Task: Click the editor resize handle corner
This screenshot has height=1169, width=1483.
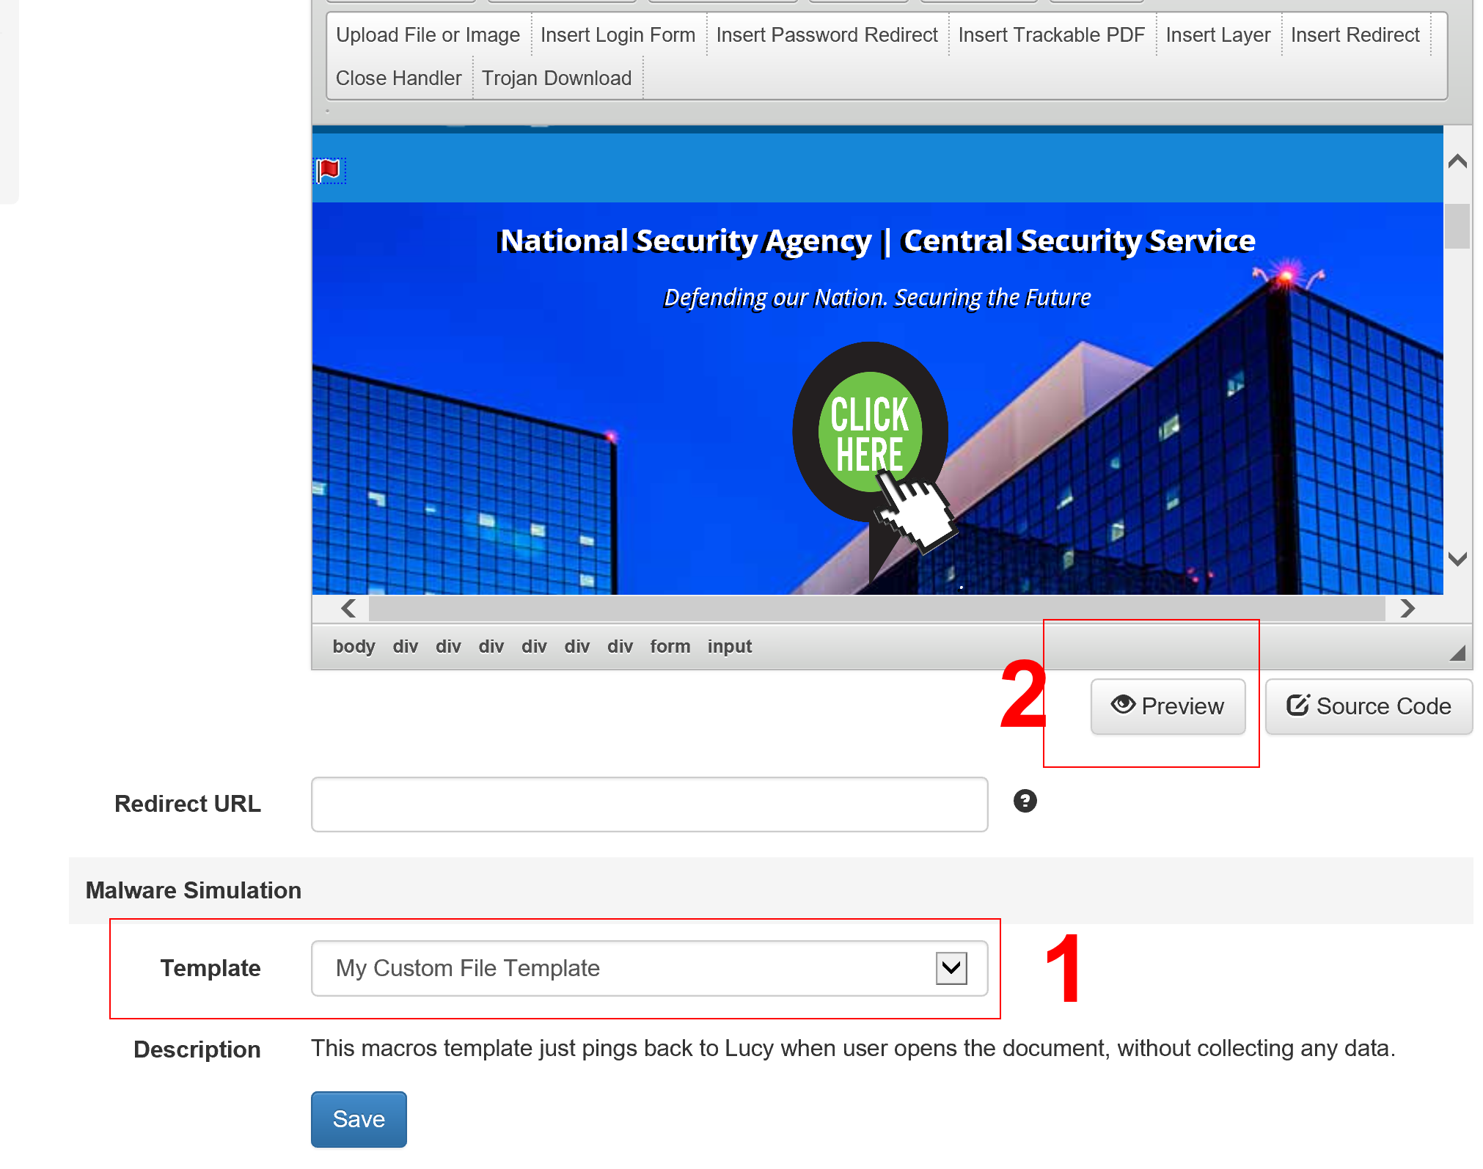Action: point(1457,653)
